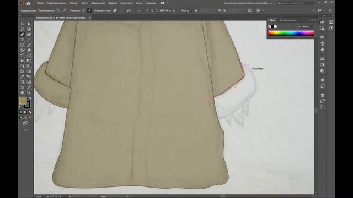This screenshot has height=198, width=353.
Task: Set paint mode to Gradient
Action: pyautogui.click(x=25, y=112)
